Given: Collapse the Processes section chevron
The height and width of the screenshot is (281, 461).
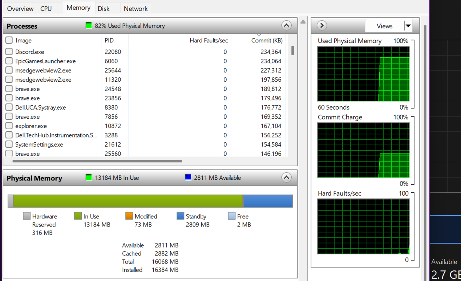Looking at the screenshot, I should pyautogui.click(x=286, y=26).
